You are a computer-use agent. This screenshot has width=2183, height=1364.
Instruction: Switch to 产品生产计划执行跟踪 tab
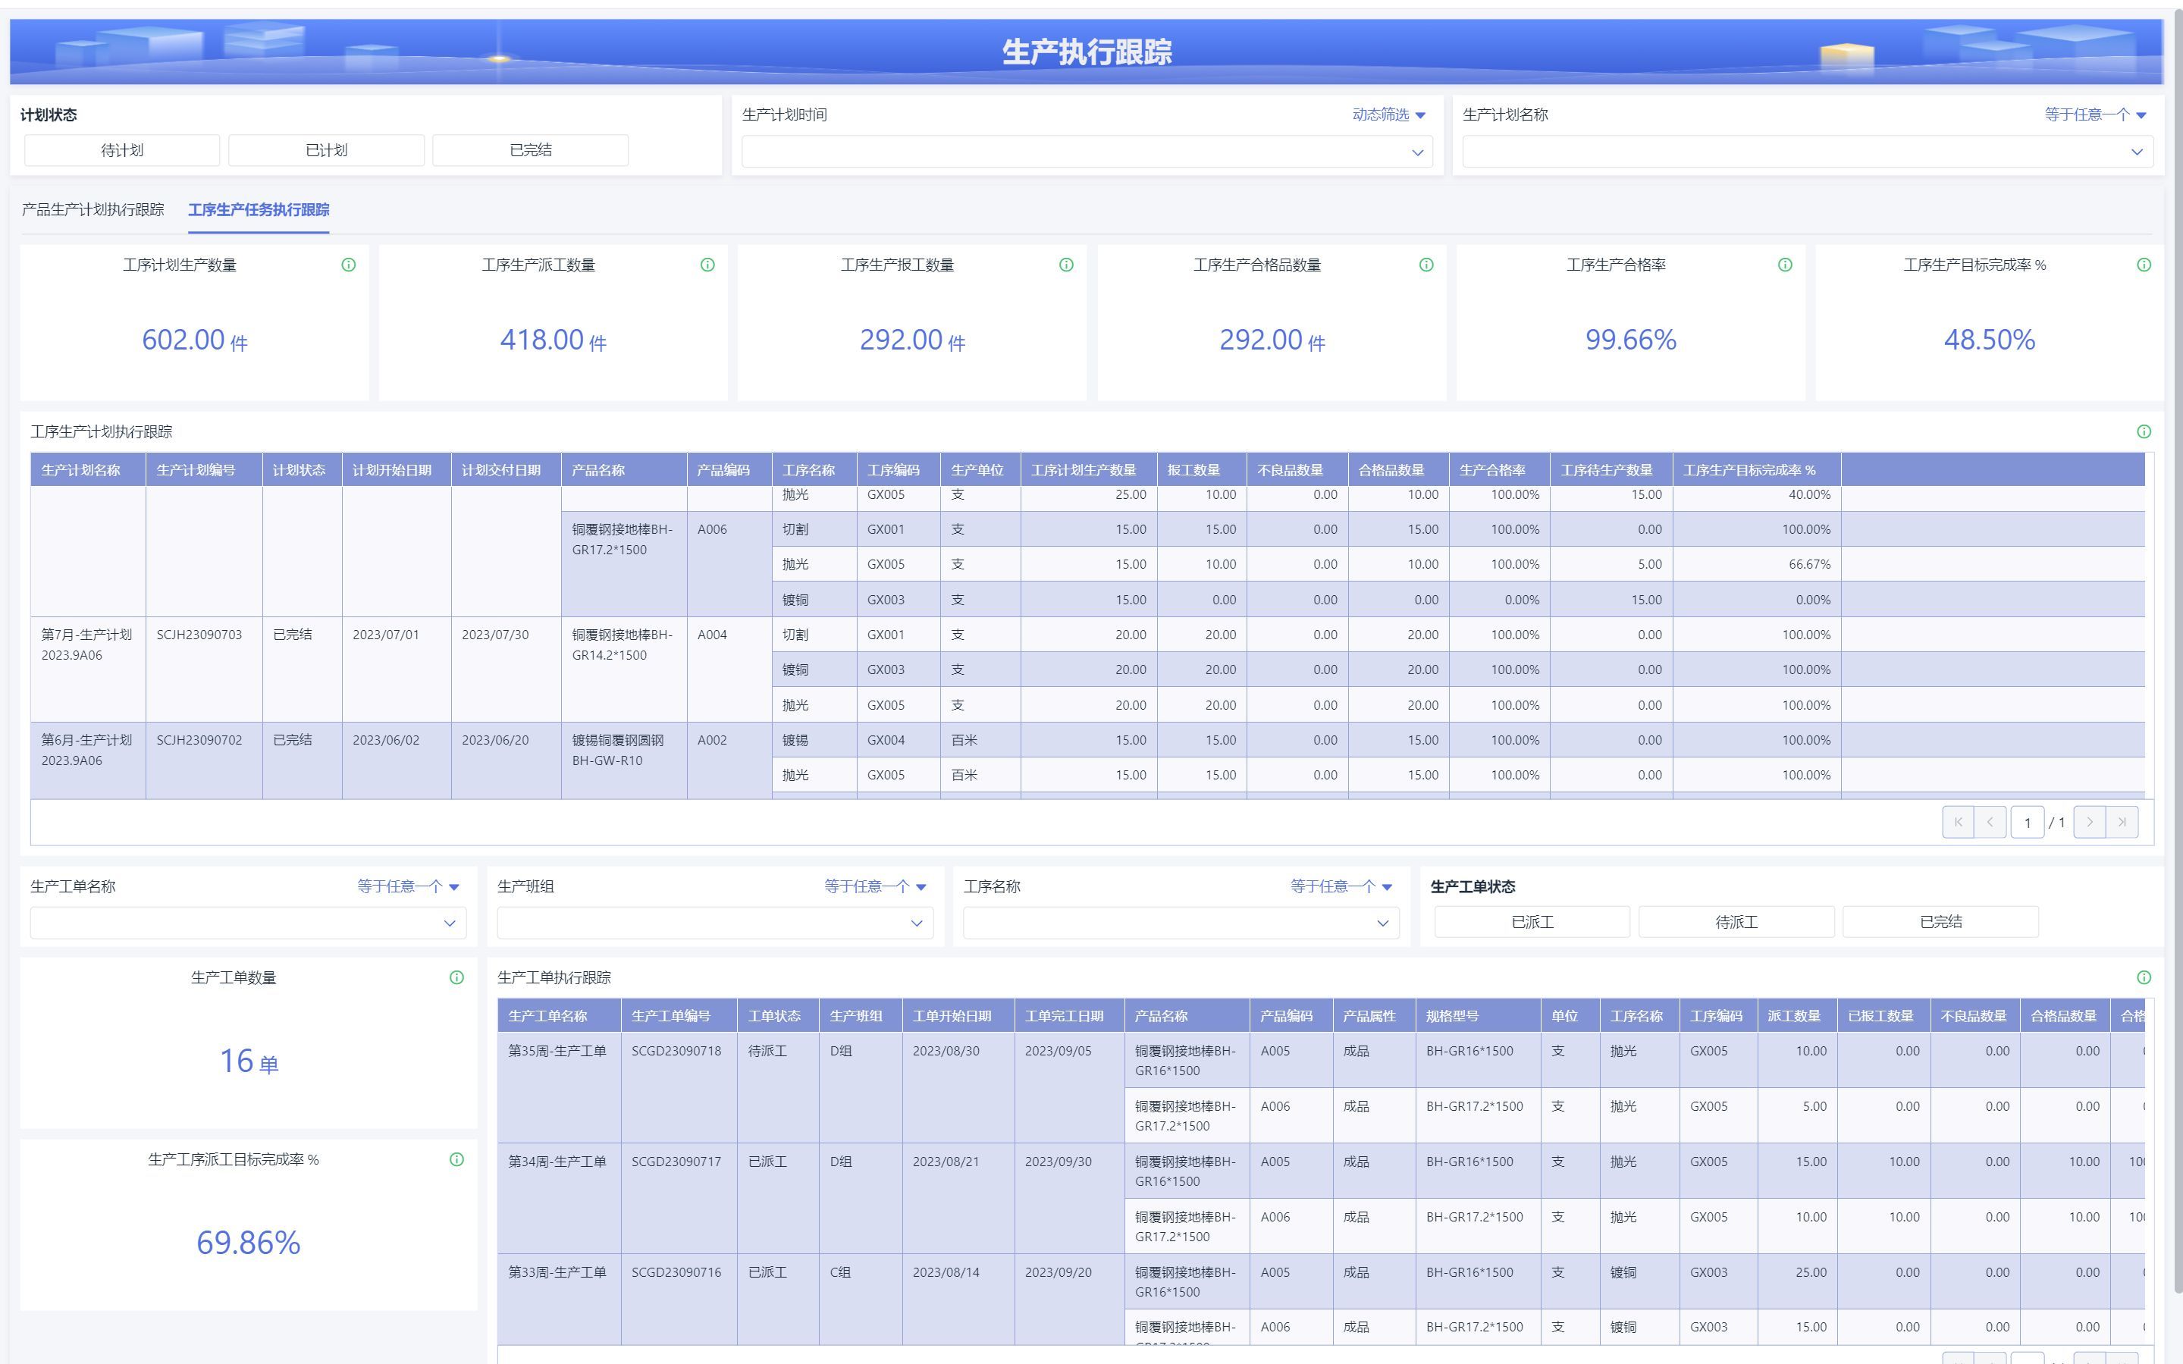point(93,209)
